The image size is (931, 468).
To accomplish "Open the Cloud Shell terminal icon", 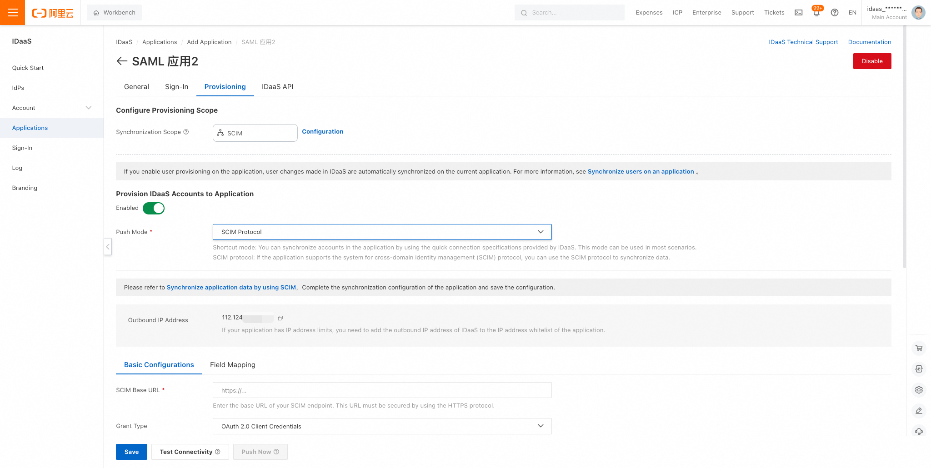I will tap(798, 13).
